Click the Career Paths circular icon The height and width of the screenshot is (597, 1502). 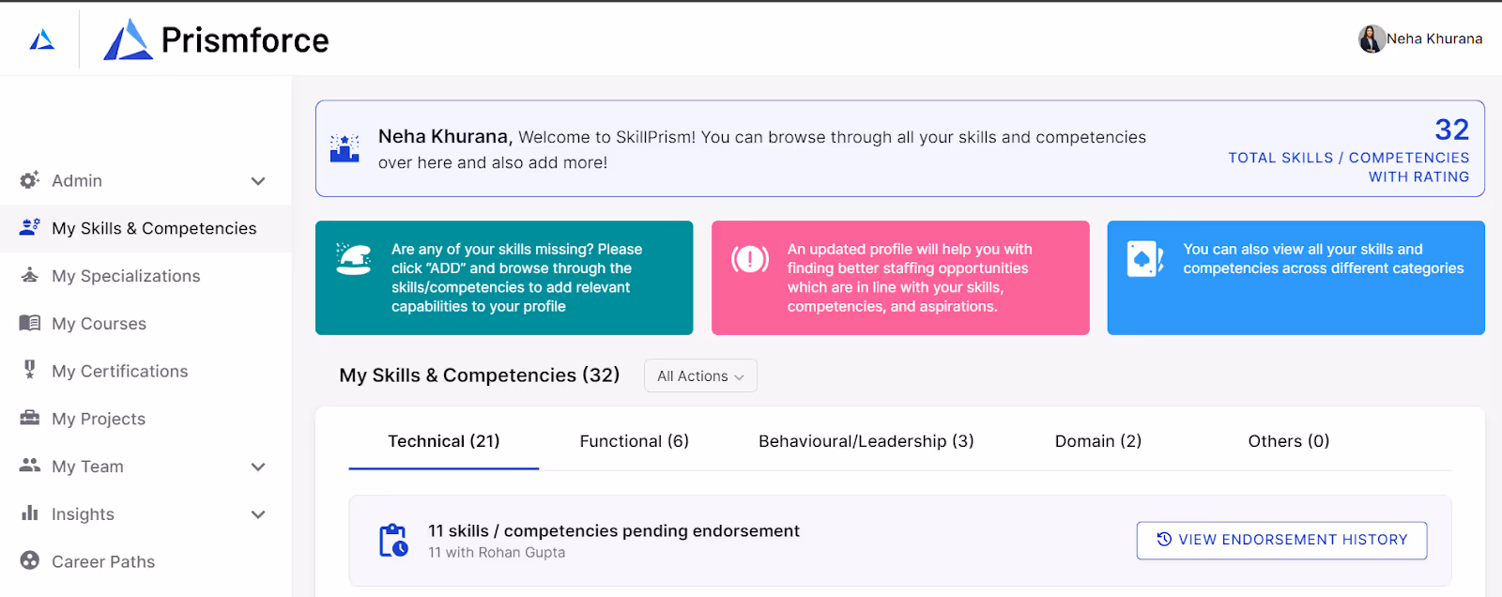[30, 560]
